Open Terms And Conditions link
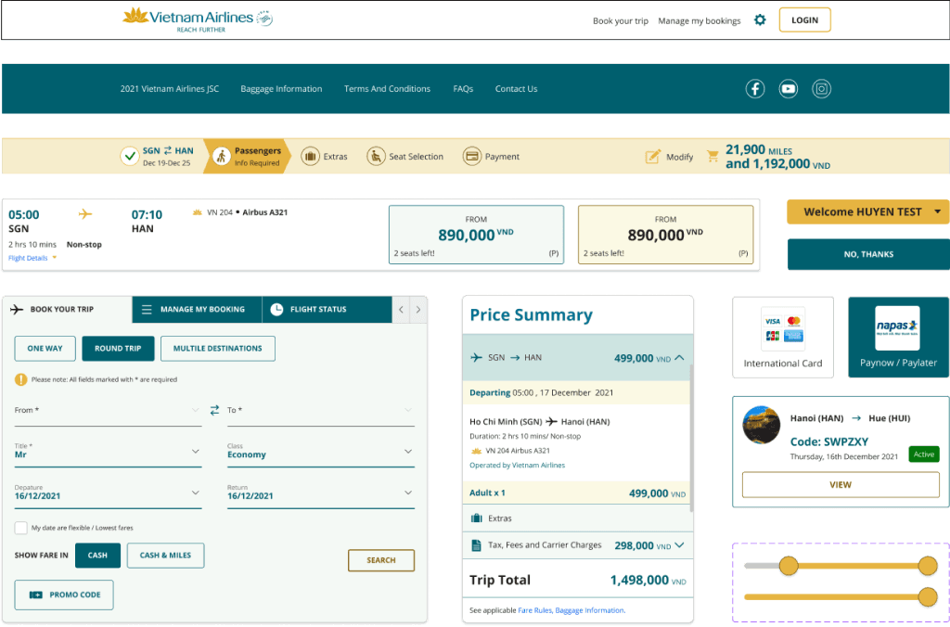 click(387, 88)
